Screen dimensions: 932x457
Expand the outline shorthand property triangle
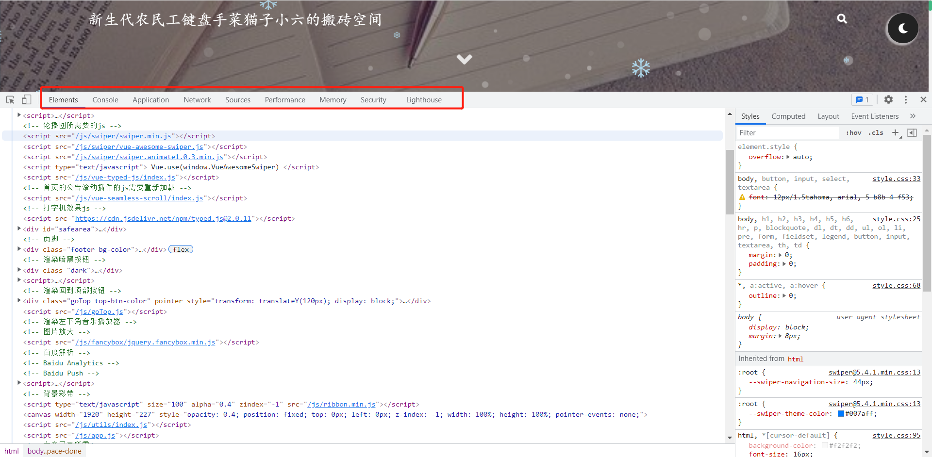point(784,295)
